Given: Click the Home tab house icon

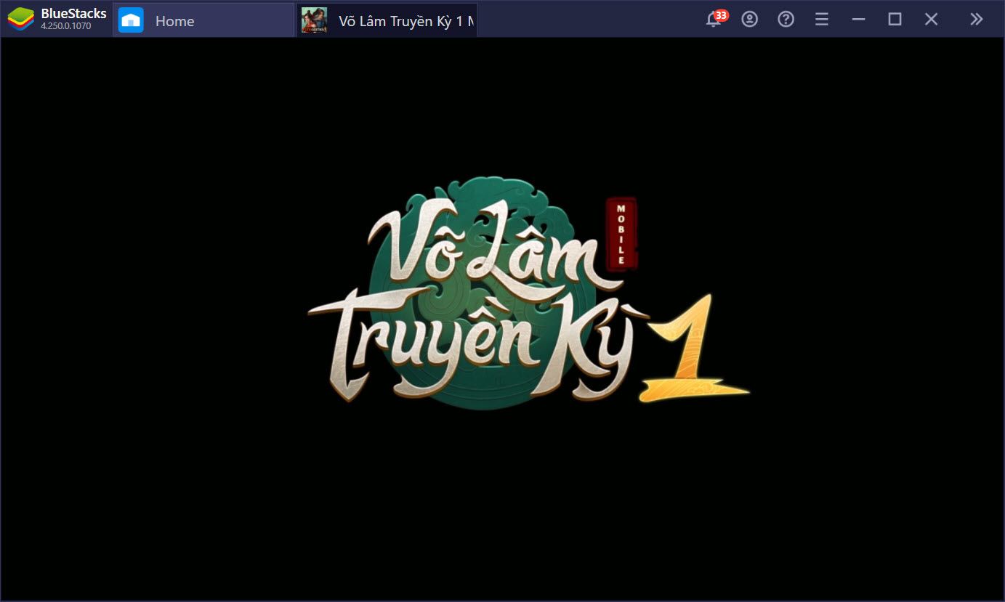Looking at the screenshot, I should pos(131,20).
